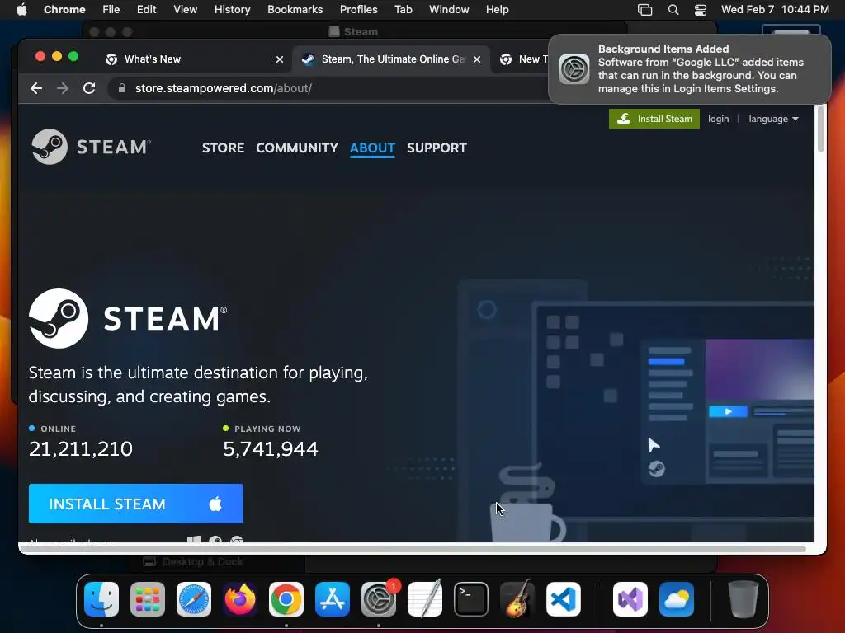The image size is (845, 633).
Task: Open Chrome dock icon
Action: click(x=286, y=599)
